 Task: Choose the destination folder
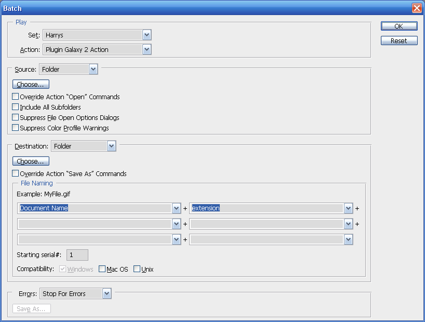31,161
